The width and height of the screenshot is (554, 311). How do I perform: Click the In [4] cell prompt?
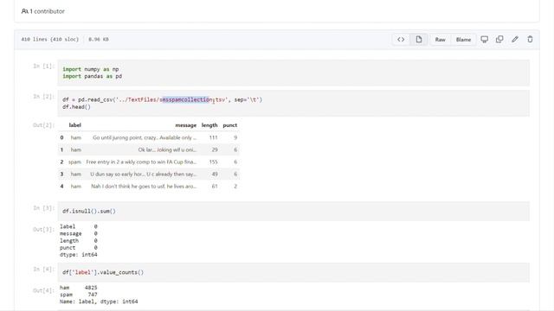pos(43,269)
